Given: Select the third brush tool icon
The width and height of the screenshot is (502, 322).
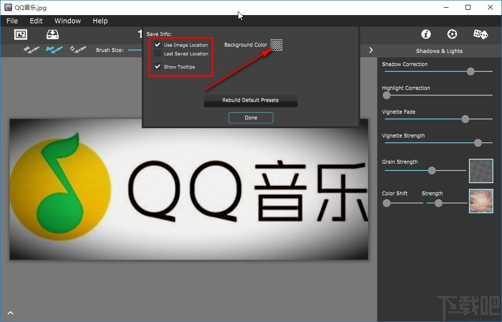Looking at the screenshot, I should (78, 50).
